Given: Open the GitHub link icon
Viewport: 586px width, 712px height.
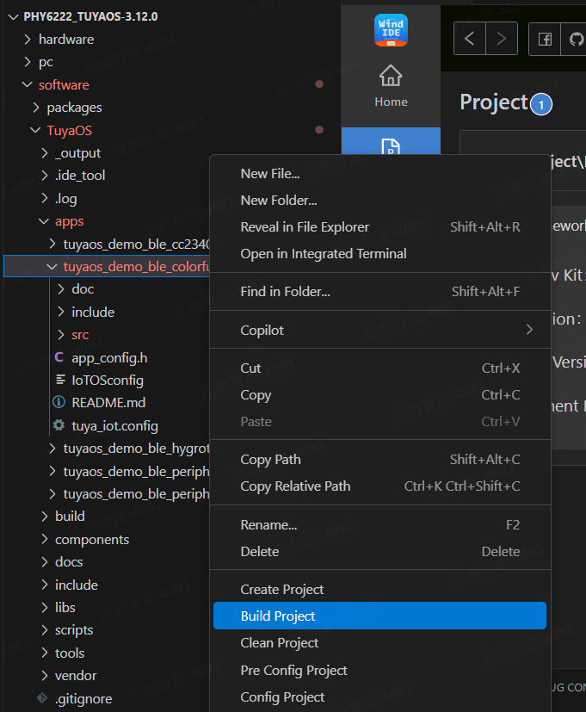Looking at the screenshot, I should pyautogui.click(x=575, y=40).
